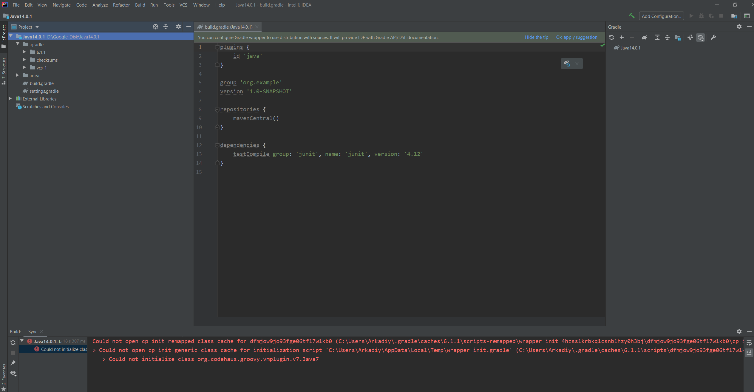Open Build panel settings gear
Viewport: 754px width, 392px height.
pyautogui.click(x=739, y=331)
